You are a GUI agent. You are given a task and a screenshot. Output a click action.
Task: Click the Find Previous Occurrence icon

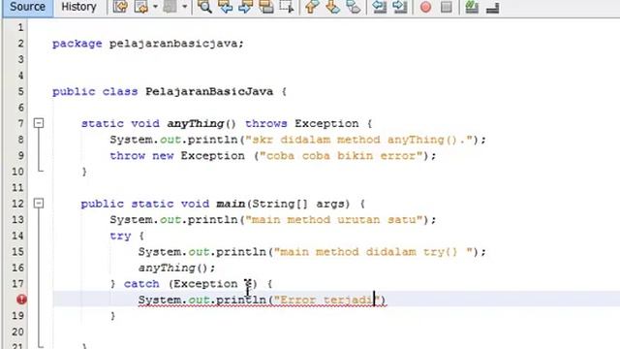[x=225, y=7]
